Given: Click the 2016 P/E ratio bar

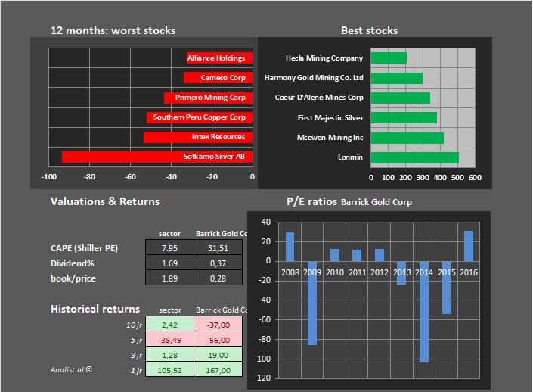Looking at the screenshot, I should tap(469, 246).
